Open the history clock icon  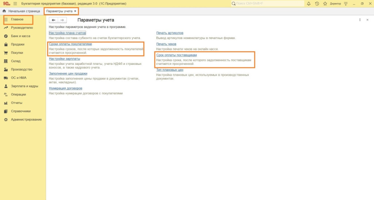point(317,4)
